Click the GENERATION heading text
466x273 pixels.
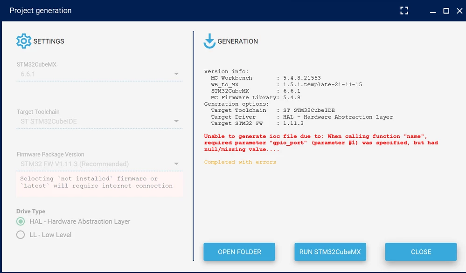tap(238, 41)
